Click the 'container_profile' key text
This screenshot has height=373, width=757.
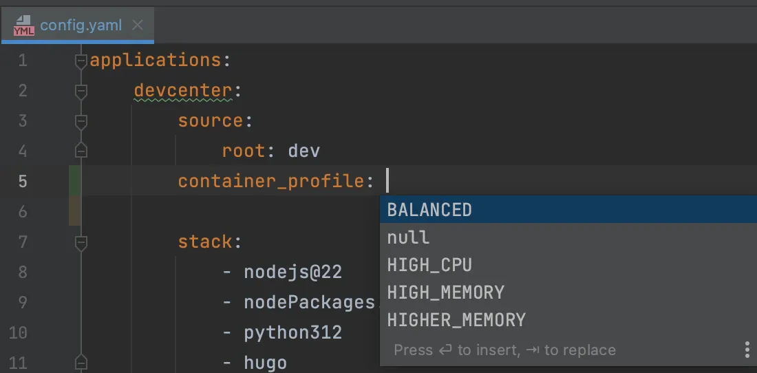click(271, 182)
